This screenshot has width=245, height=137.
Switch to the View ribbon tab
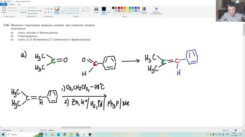coord(19,5)
